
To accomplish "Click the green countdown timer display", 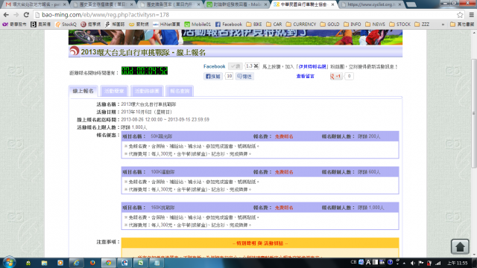I will [x=145, y=71].
